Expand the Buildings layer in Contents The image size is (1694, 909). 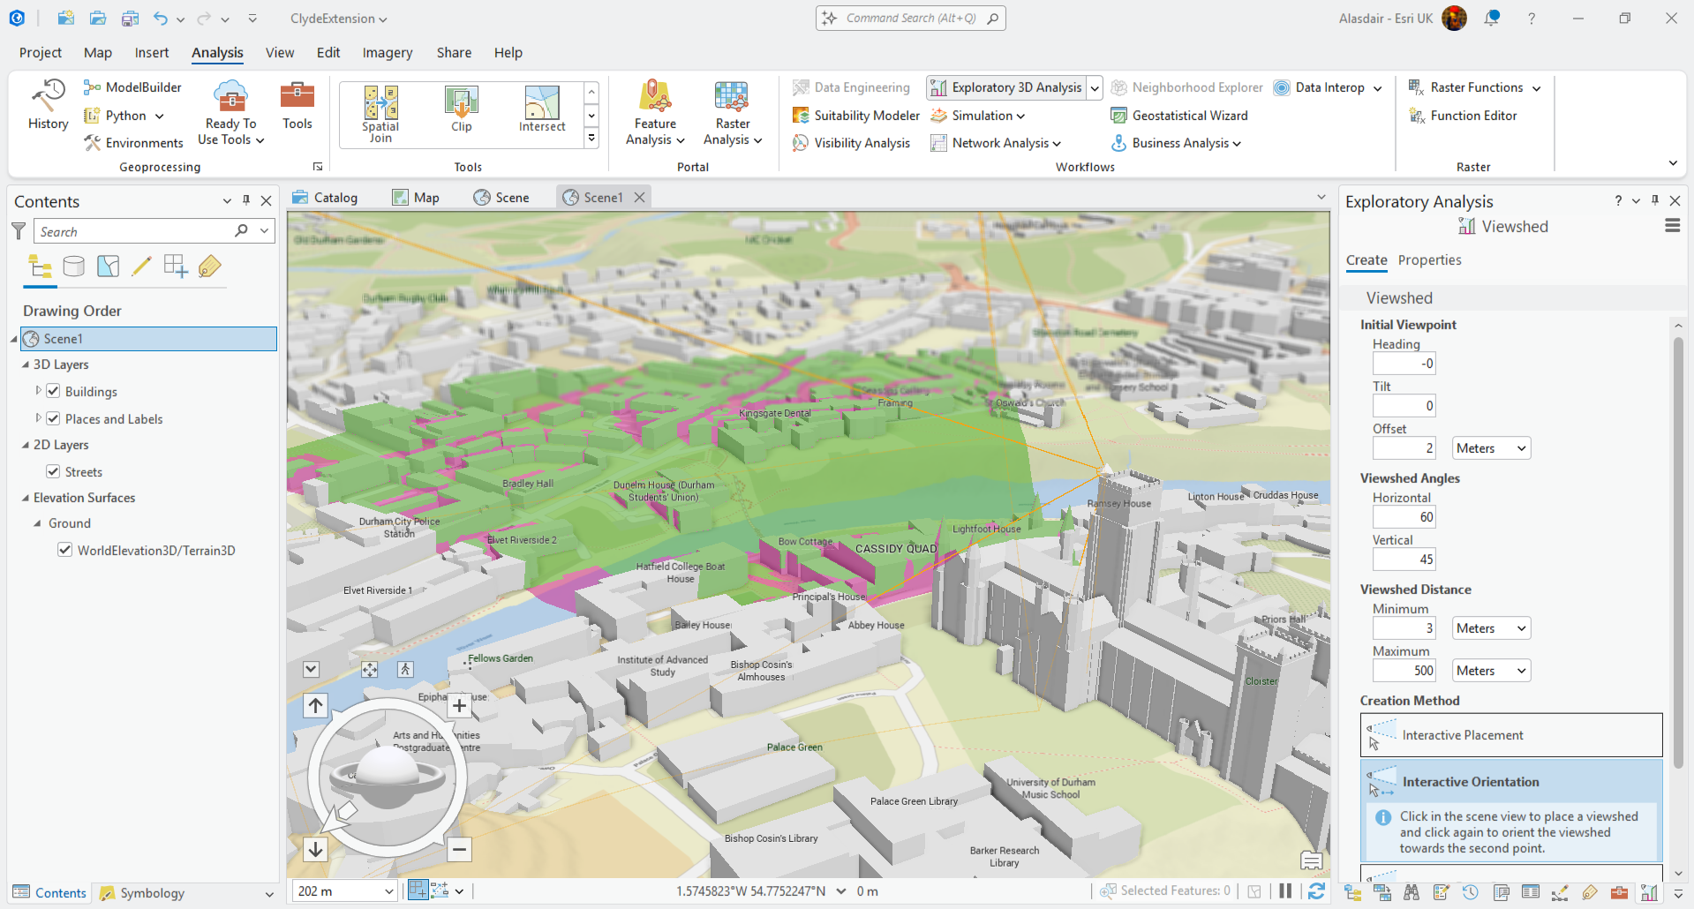(38, 391)
